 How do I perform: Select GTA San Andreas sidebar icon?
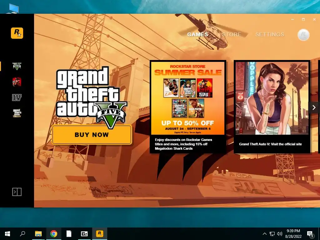[17, 113]
